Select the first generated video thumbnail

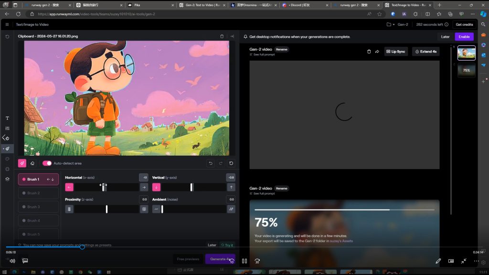pyautogui.click(x=466, y=53)
